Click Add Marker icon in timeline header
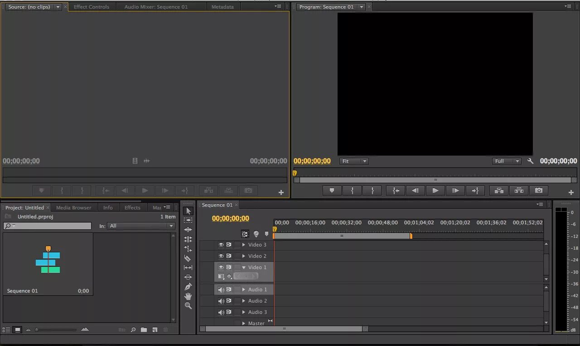The image size is (580, 346). pos(266,234)
